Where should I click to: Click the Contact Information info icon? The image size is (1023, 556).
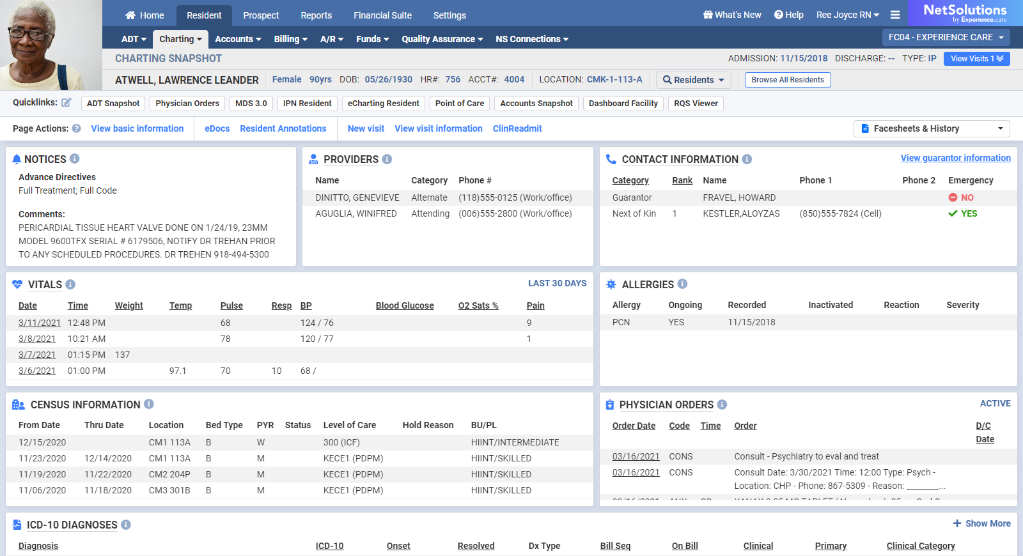pyautogui.click(x=747, y=159)
